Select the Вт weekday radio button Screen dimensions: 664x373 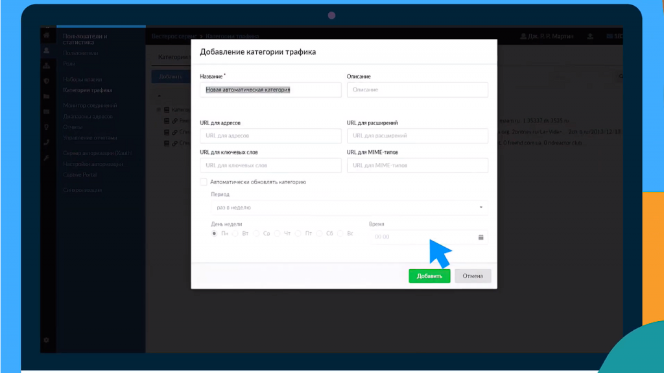pyautogui.click(x=235, y=234)
